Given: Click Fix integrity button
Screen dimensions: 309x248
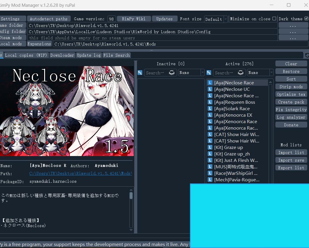Looking at the screenshot, I should (291, 110).
